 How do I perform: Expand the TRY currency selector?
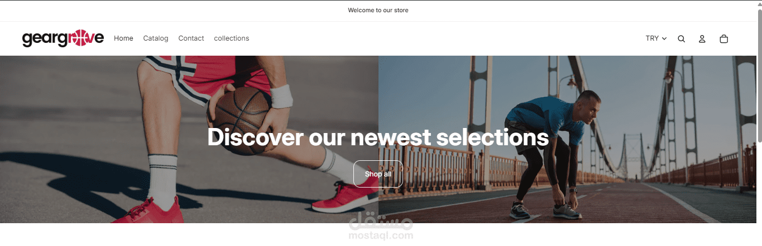click(x=656, y=38)
